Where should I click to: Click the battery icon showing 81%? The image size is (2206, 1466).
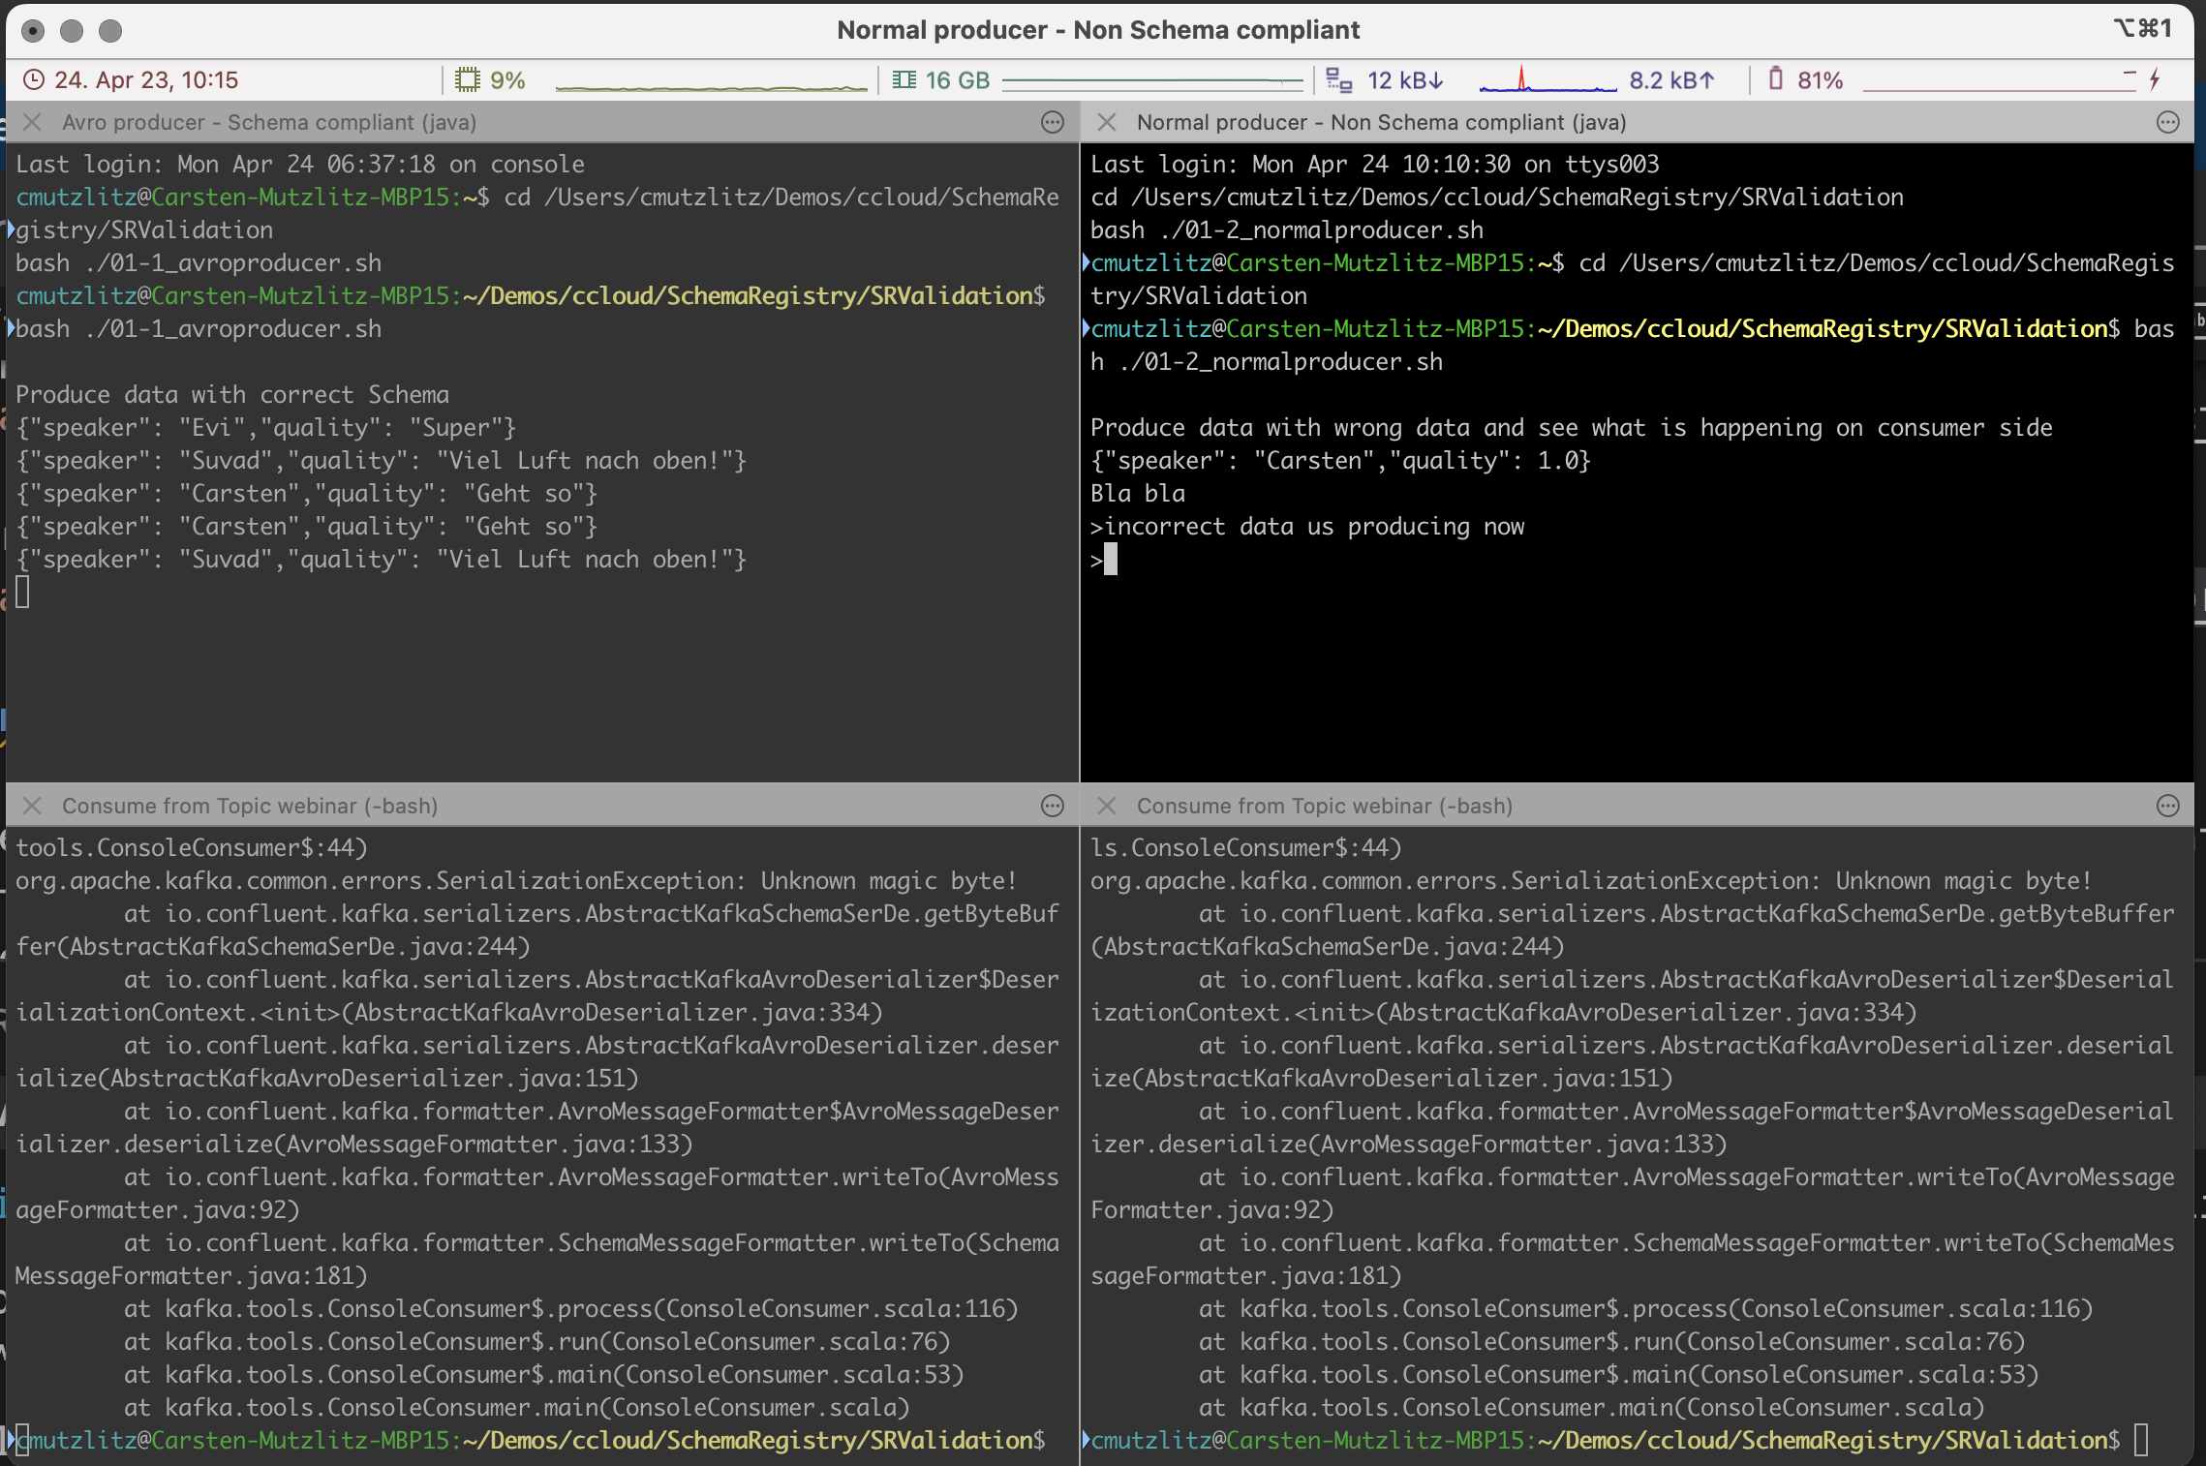pyautogui.click(x=1775, y=78)
